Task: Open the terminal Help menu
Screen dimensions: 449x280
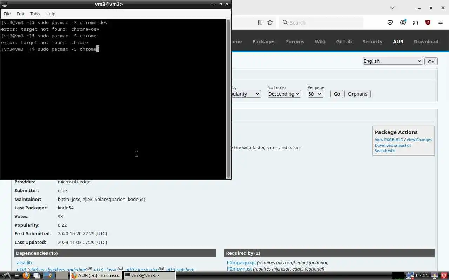Action: pos(50,14)
